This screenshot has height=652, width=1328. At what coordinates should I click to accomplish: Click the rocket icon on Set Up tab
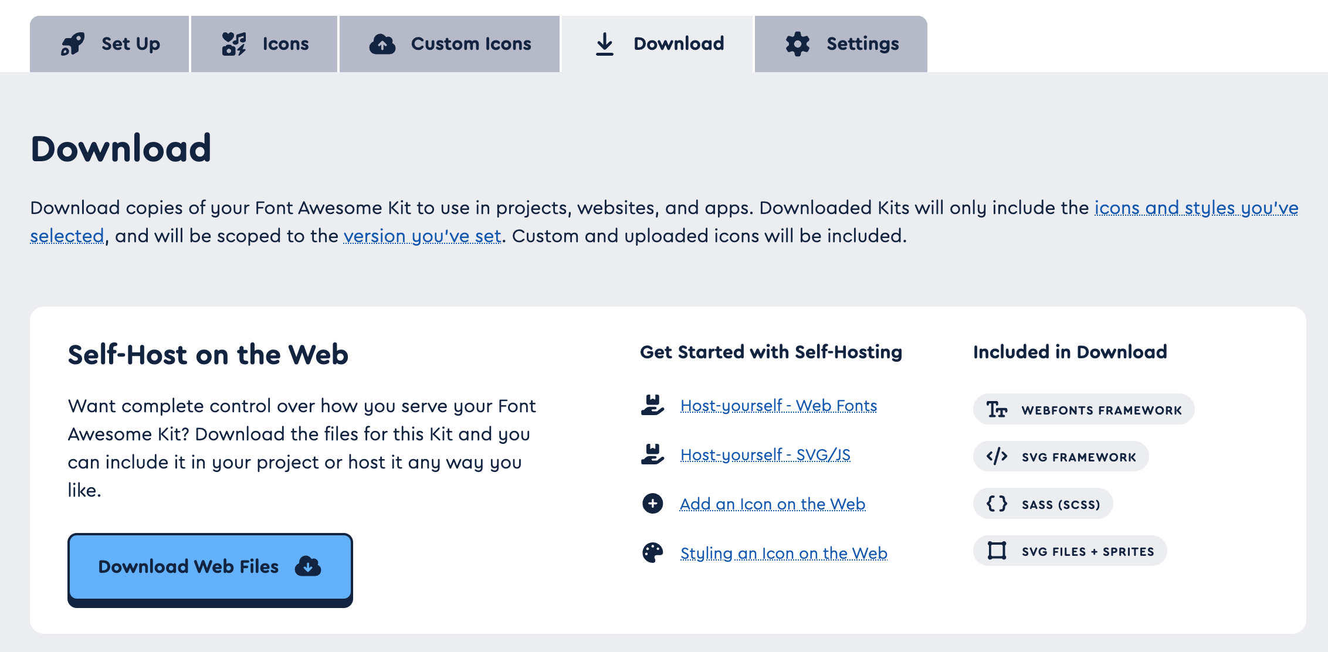(73, 44)
